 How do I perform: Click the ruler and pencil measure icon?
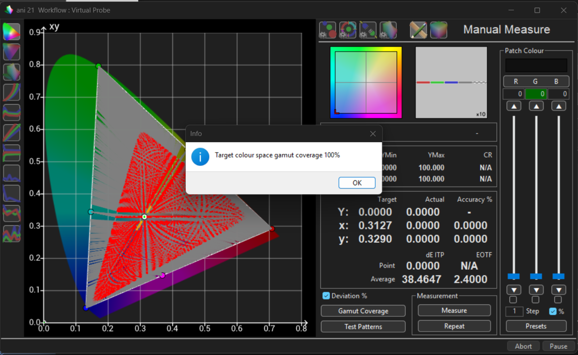[418, 30]
